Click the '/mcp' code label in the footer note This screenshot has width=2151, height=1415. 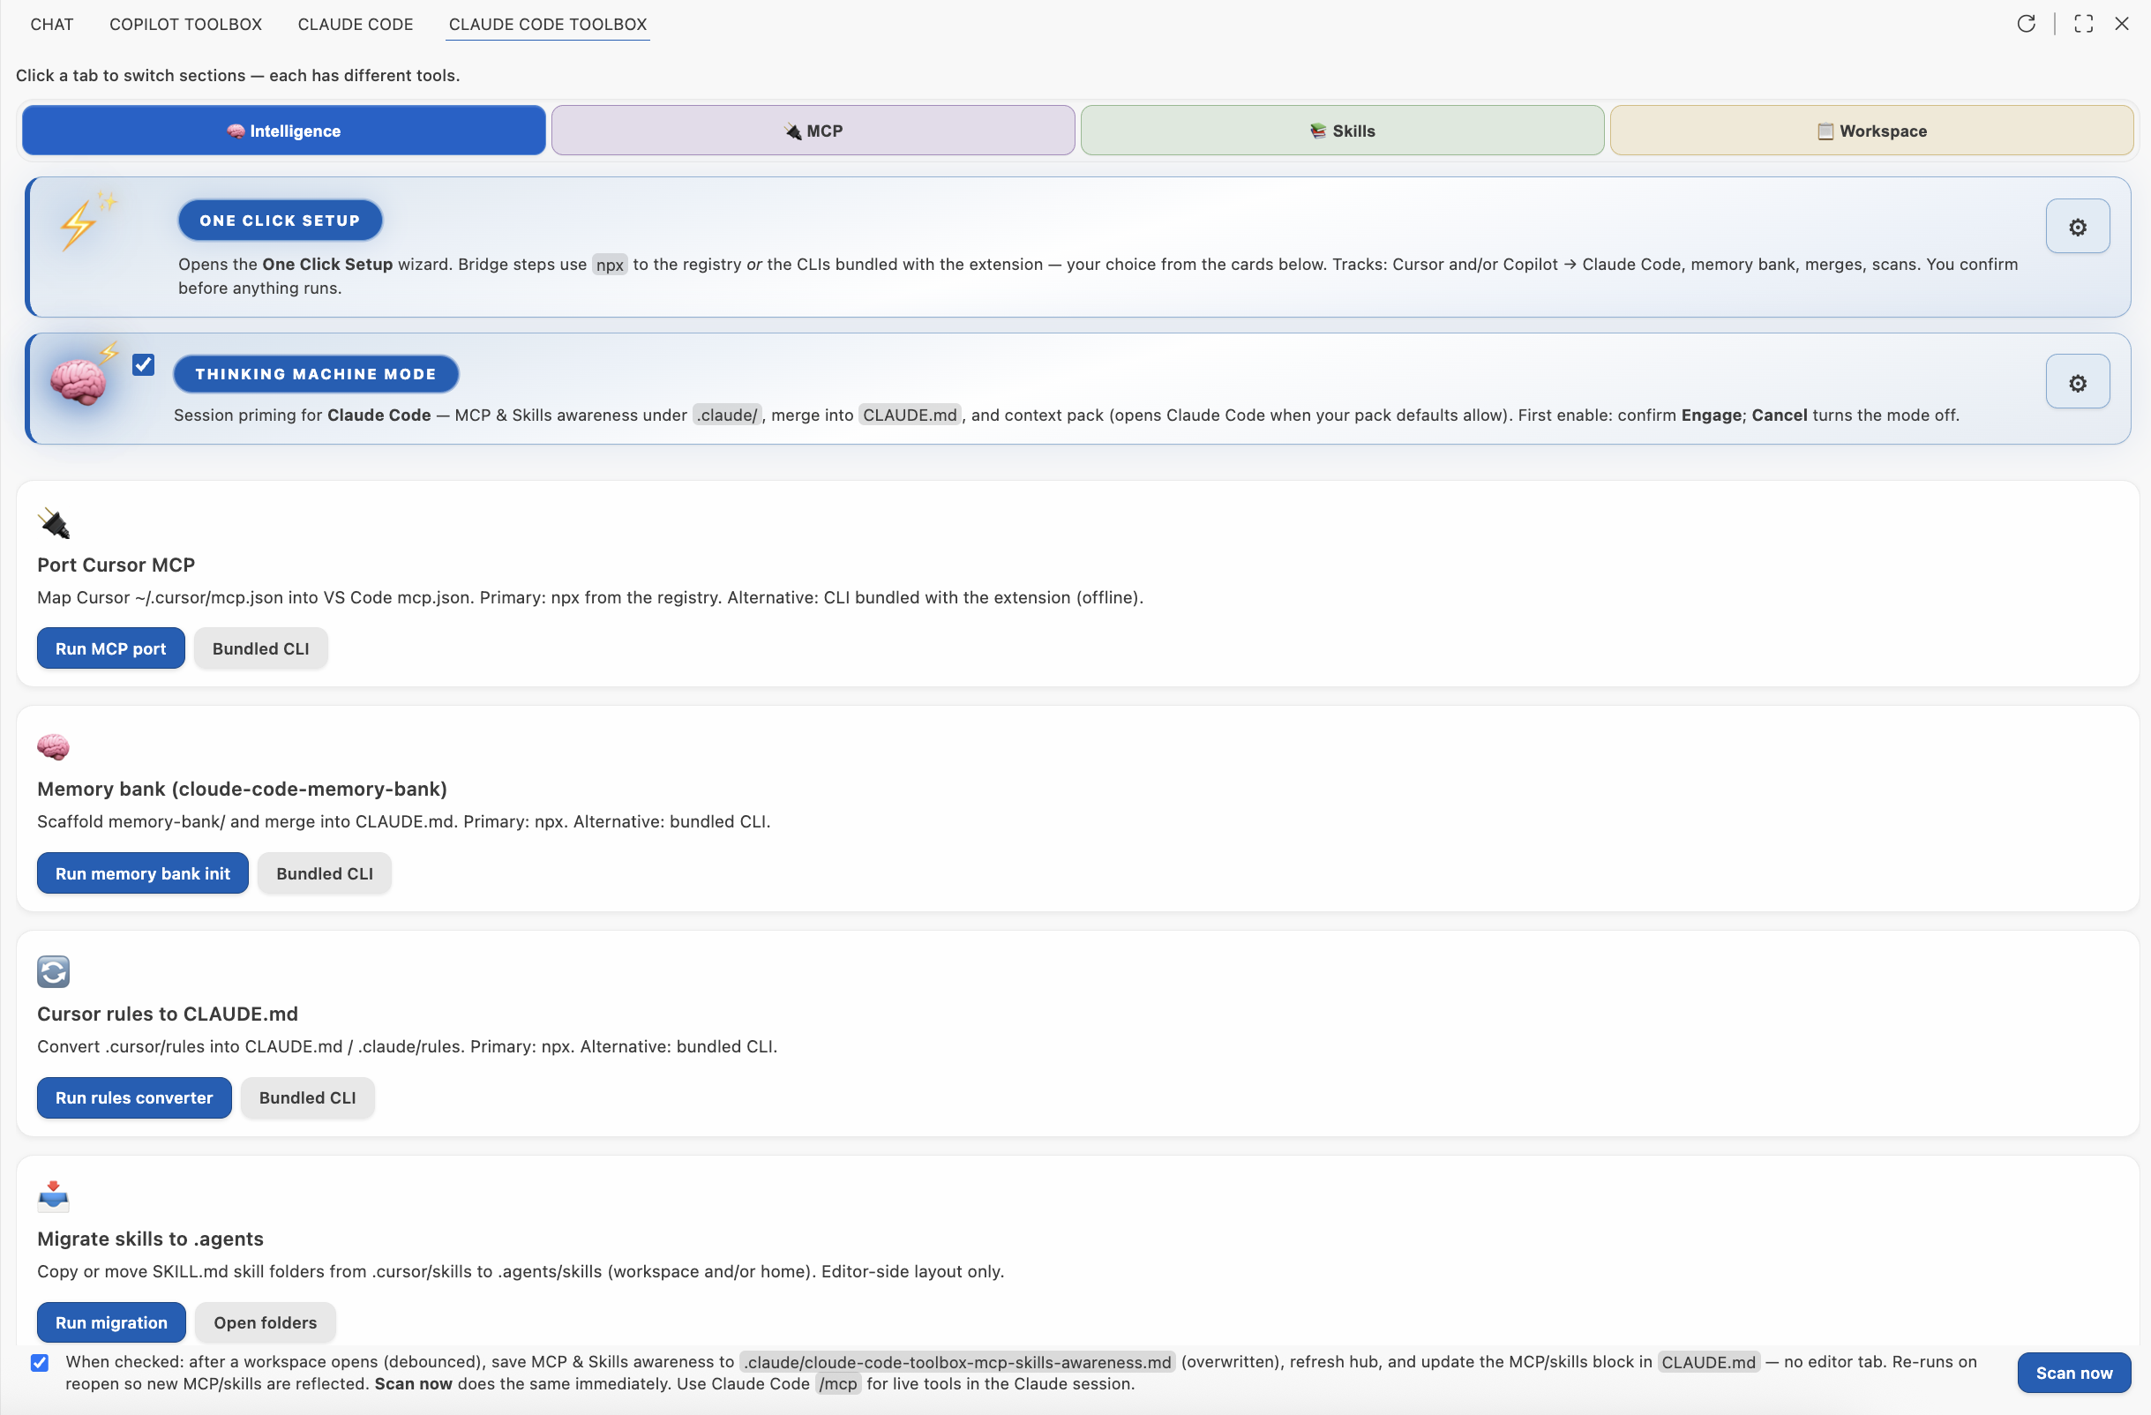pyautogui.click(x=838, y=1384)
